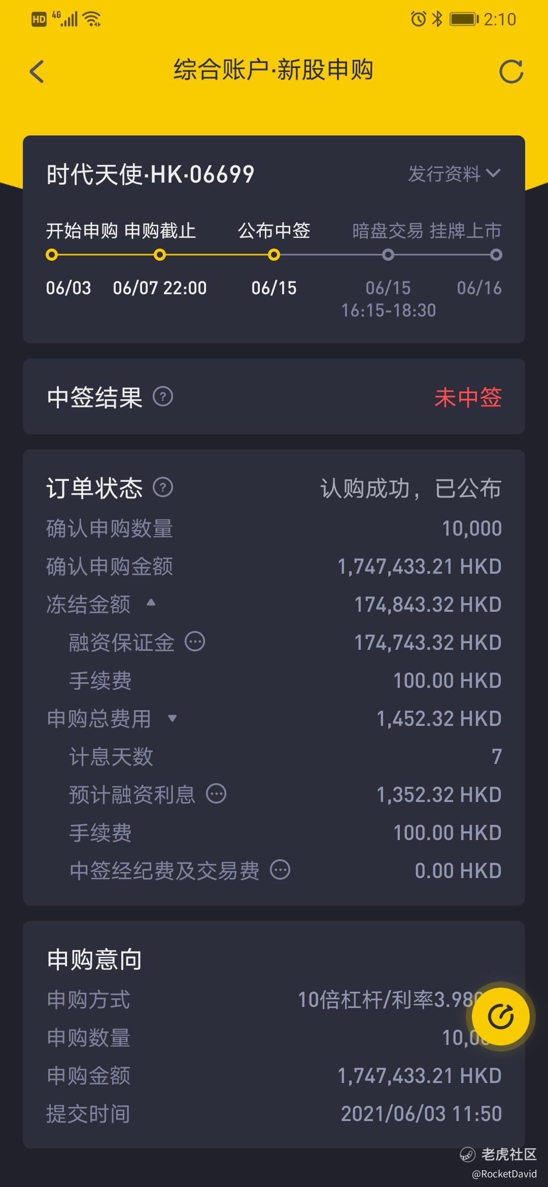
Task: Tap the 申购截止 timeline marker
Action: pyautogui.click(x=160, y=255)
